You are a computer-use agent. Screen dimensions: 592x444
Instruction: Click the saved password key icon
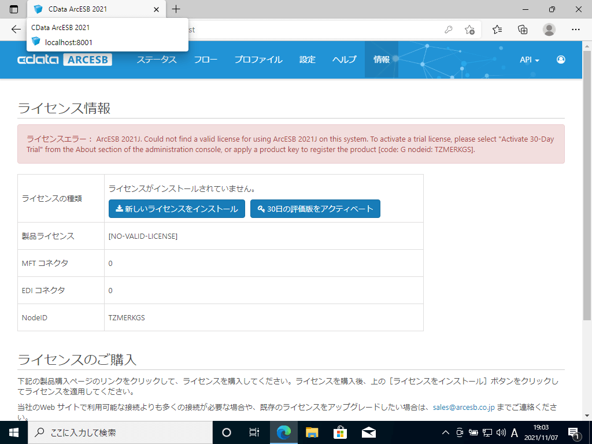tap(448, 29)
